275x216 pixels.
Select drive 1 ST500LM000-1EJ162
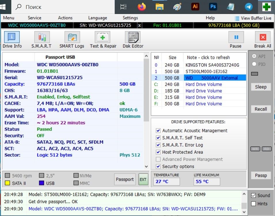tap(199, 71)
